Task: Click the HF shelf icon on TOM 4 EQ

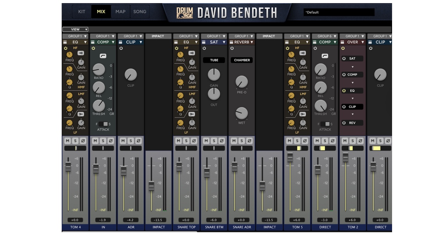Action: 80,53
